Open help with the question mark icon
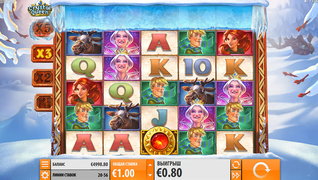318x180 pixels. [310, 1]
